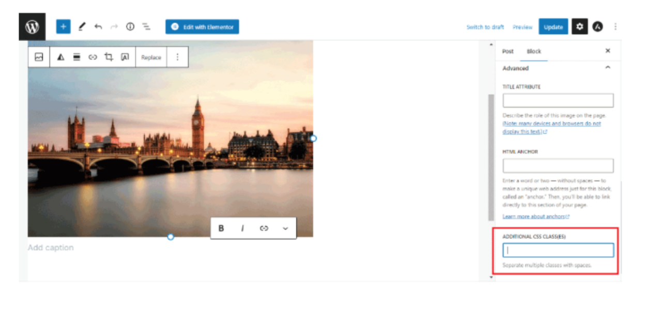This screenshot has width=645, height=309.
Task: Crop the image using crop tool
Action: click(x=109, y=57)
